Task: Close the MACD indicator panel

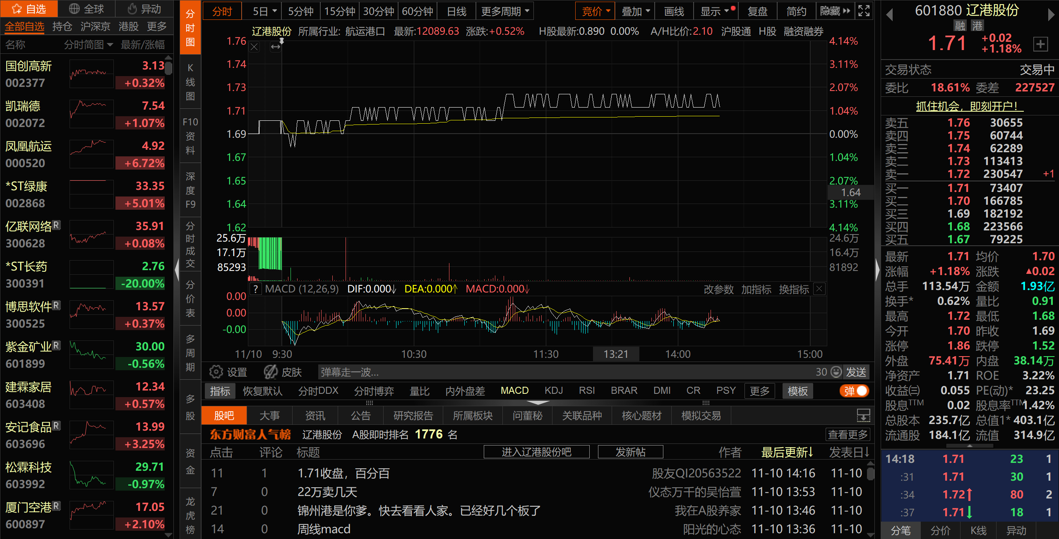Action: [x=819, y=289]
